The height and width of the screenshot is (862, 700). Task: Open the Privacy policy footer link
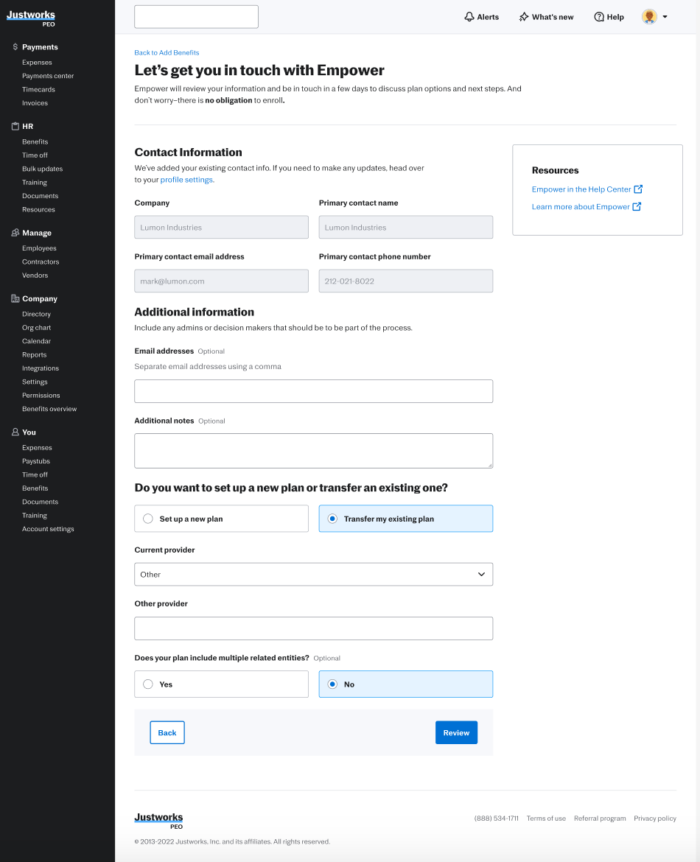click(655, 818)
